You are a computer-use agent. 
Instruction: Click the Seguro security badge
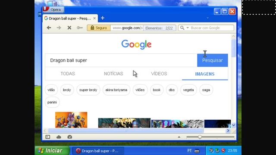click(x=99, y=28)
